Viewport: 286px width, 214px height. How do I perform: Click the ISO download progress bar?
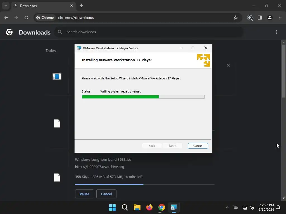pyautogui.click(x=145, y=184)
